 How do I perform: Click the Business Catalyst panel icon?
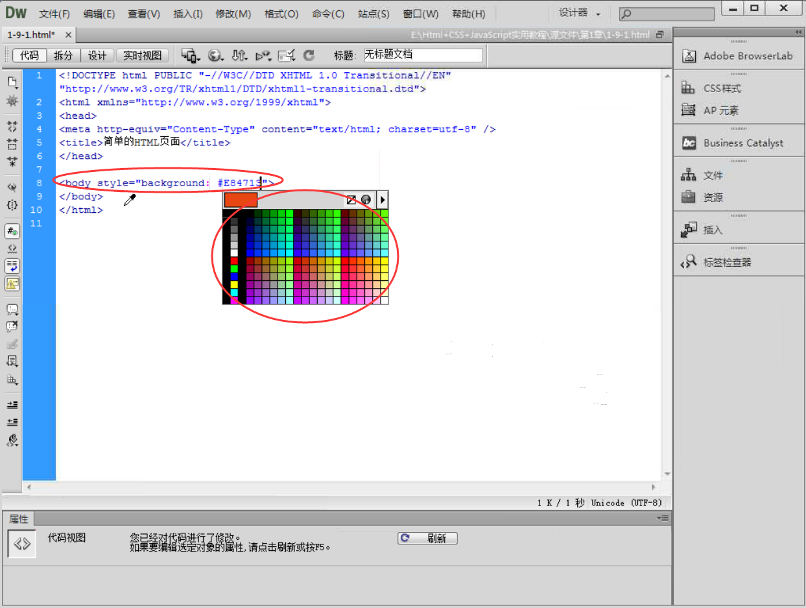tap(689, 143)
